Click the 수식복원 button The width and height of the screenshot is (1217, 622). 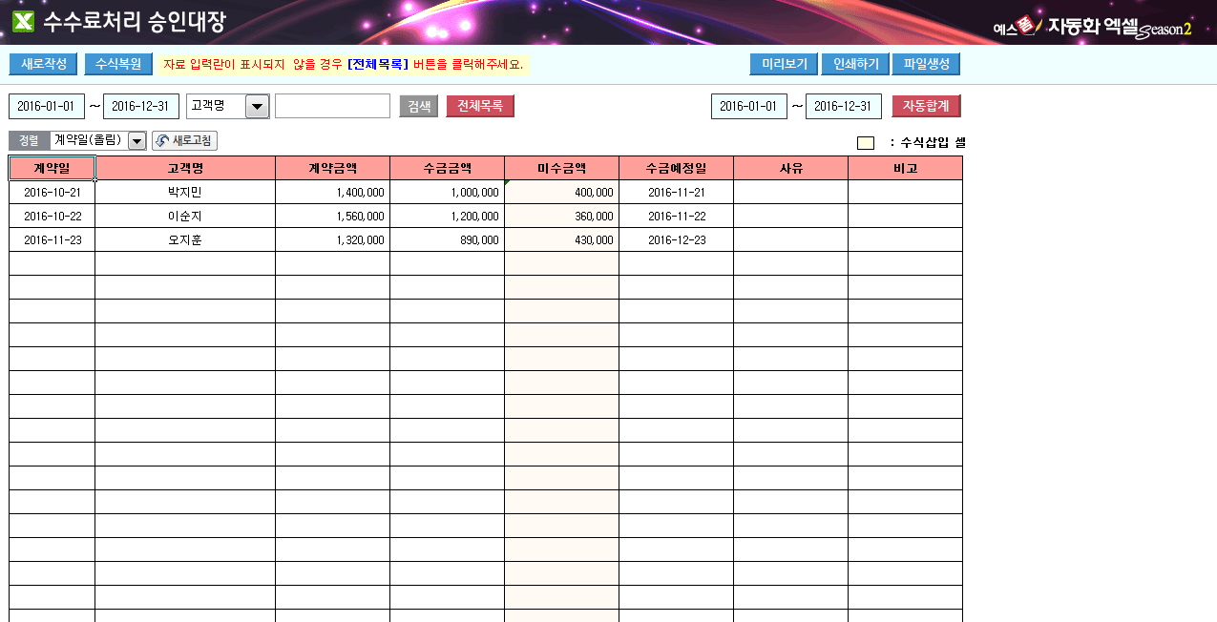[x=118, y=64]
